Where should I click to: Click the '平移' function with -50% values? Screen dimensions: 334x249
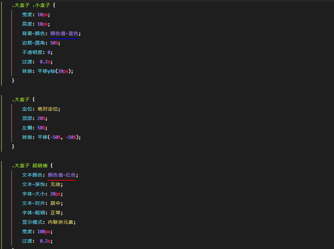[x=43, y=137]
